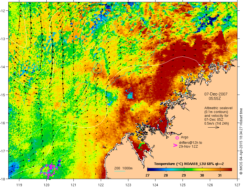Click latitude axis label -18

[x=3, y=179]
